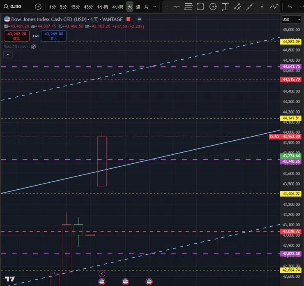Image resolution: width=304 pixels, height=286 pixels.
Task: Click the 44,641.75 purple price label
Action: (291, 67)
